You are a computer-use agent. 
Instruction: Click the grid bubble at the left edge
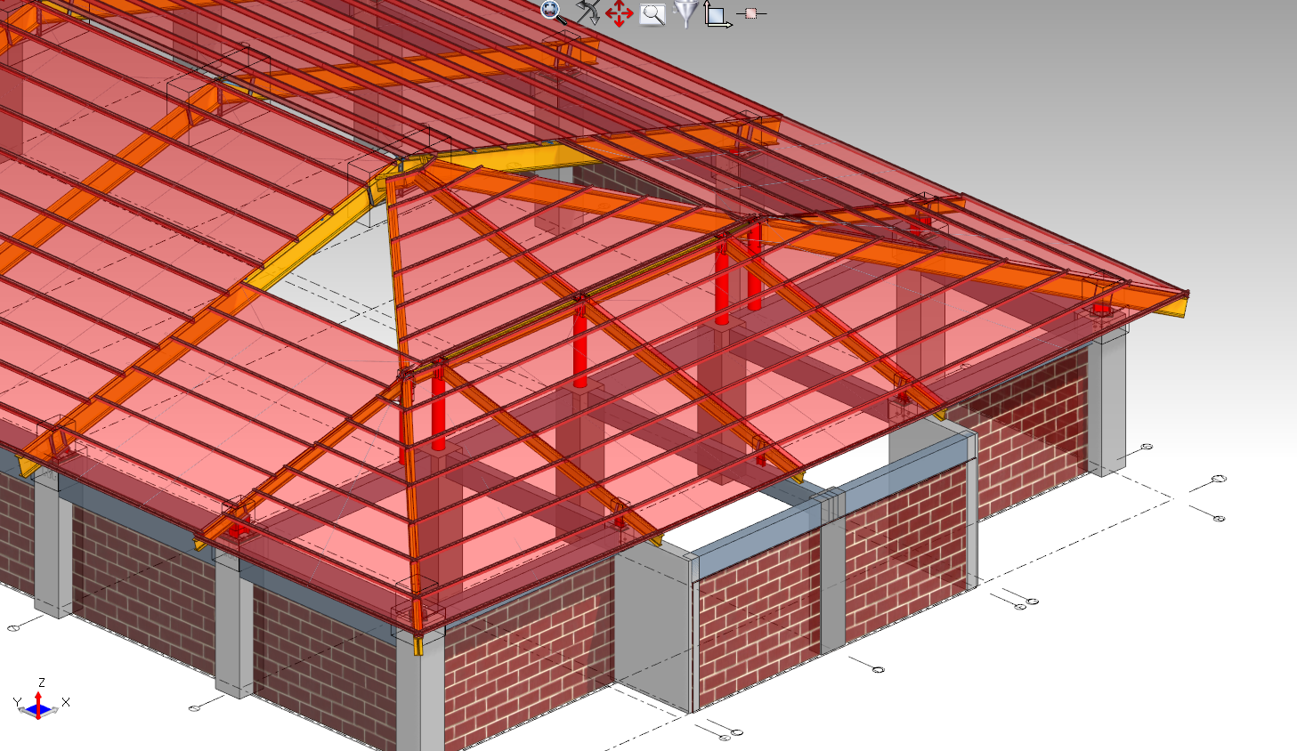[x=13, y=628]
